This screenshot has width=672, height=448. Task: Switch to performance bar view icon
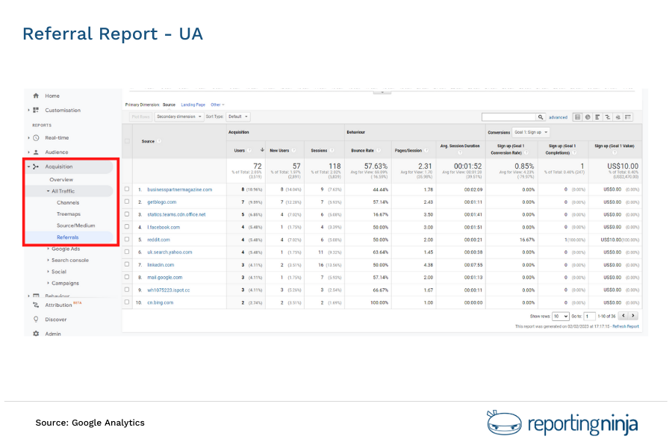tap(597, 117)
